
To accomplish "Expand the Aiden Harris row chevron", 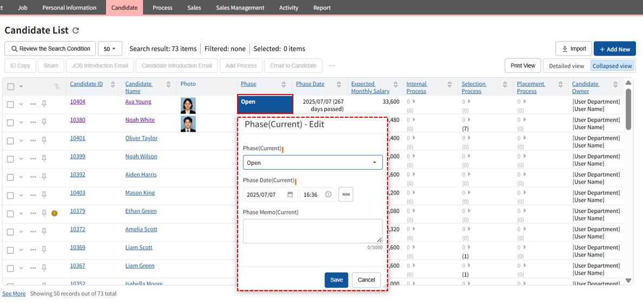I will pyautogui.click(x=21, y=177).
